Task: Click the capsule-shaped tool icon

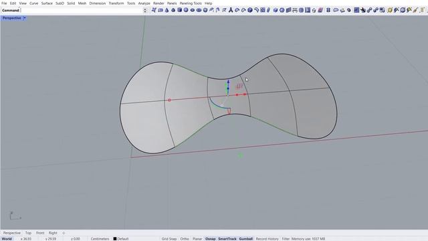Action: [x=268, y=10]
